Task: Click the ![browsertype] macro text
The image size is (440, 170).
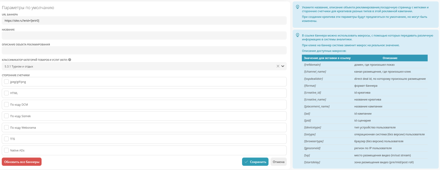Action: pos(314,141)
